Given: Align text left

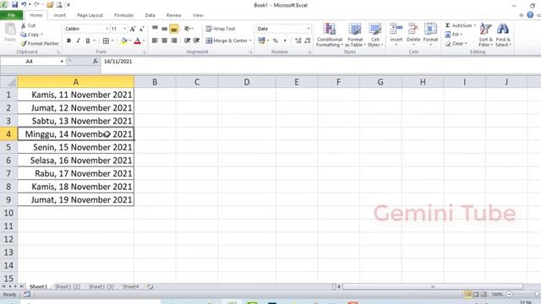Looking at the screenshot, I should click(x=155, y=41).
